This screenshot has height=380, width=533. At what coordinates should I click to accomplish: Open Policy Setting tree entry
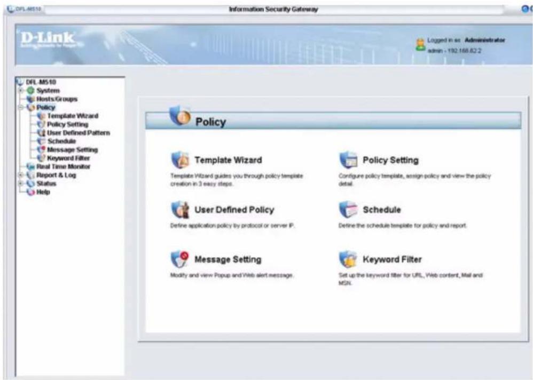(x=68, y=125)
